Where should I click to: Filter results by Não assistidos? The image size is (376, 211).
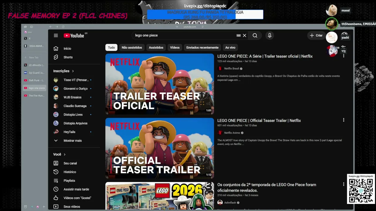tap(132, 47)
